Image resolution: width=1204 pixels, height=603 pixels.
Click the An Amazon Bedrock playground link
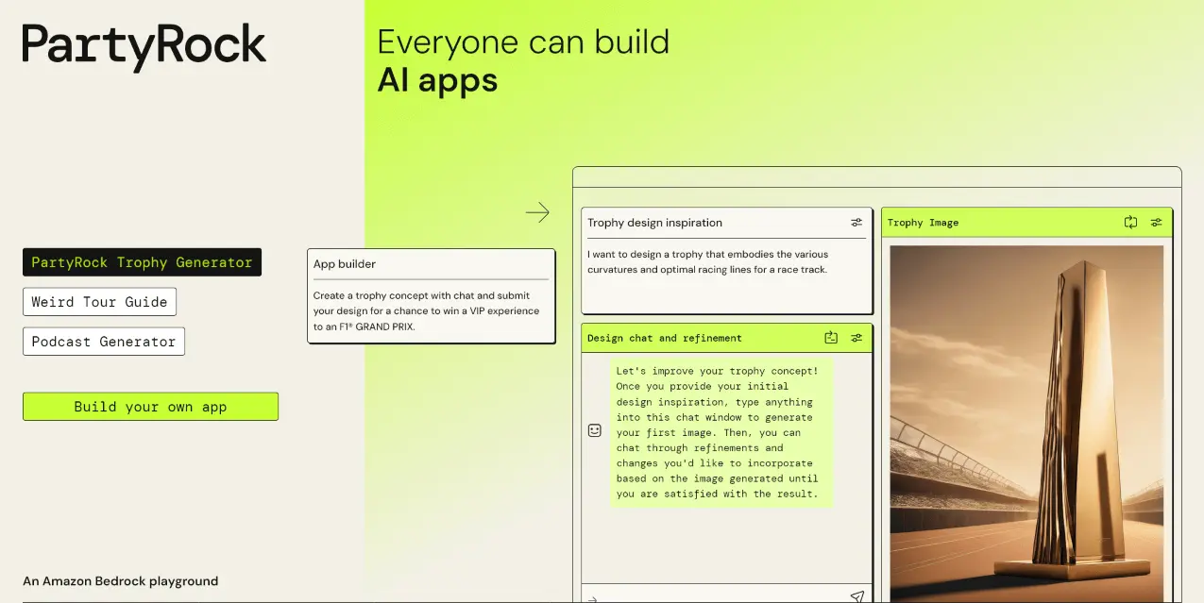pyautogui.click(x=120, y=580)
